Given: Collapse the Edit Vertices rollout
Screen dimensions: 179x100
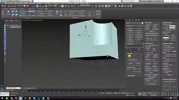Looking at the screenshot, I should click(149, 23).
